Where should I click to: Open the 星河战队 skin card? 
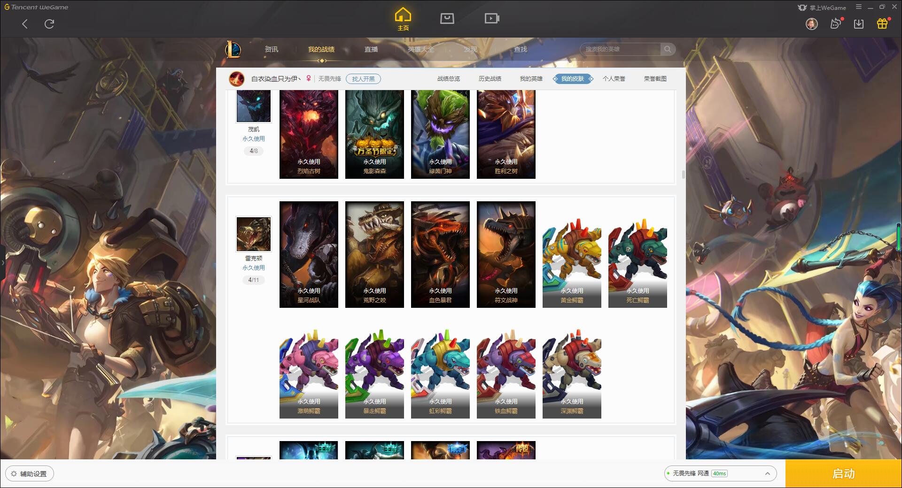(309, 254)
